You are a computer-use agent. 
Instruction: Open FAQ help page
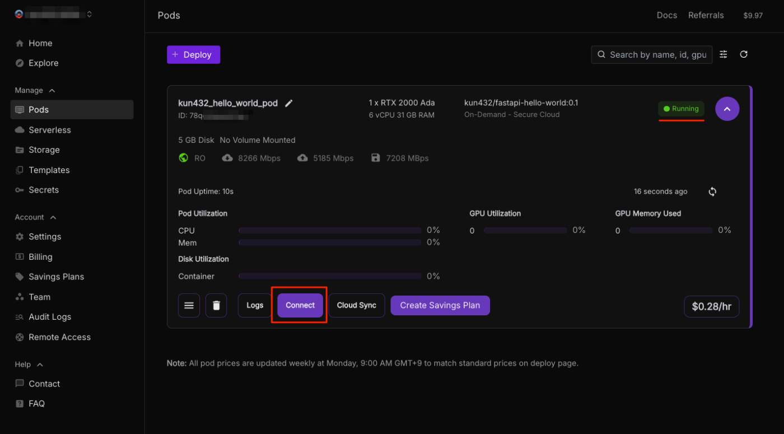[72, 404]
